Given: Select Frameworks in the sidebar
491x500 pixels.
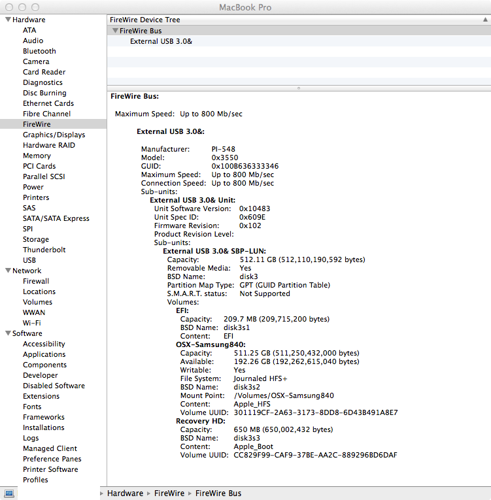Looking at the screenshot, I should tap(43, 417).
